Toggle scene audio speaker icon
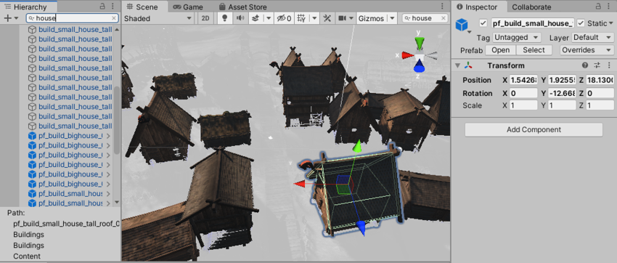The width and height of the screenshot is (617, 263). pos(240,18)
